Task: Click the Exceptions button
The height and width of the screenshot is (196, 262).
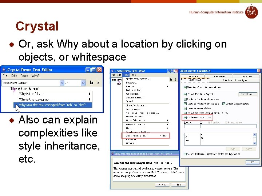Action: (x=248, y=94)
